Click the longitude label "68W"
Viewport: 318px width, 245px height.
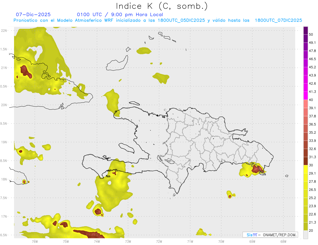(x=283, y=241)
